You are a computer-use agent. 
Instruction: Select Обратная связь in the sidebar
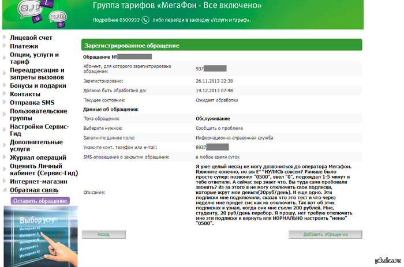pos(35,190)
